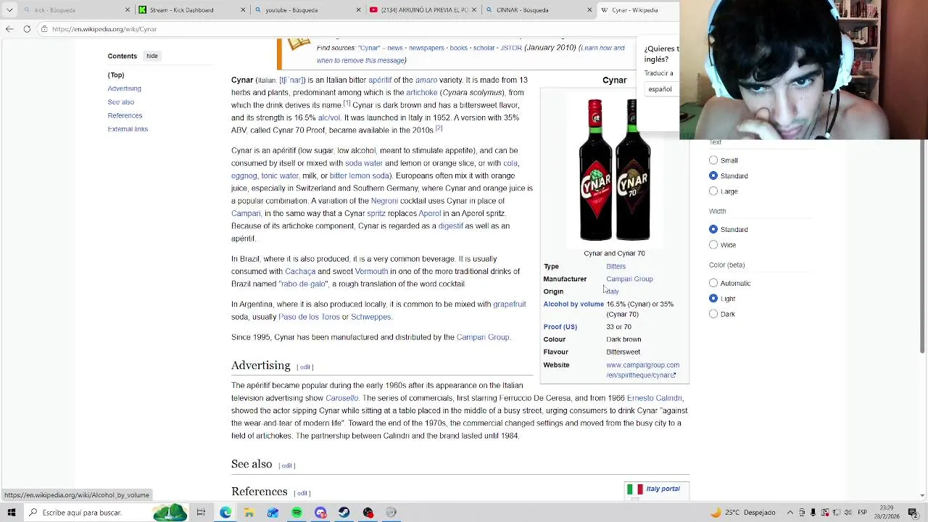The width and height of the screenshot is (928, 522).
Task: Jump to Advertising in Contents
Action: pyautogui.click(x=124, y=88)
